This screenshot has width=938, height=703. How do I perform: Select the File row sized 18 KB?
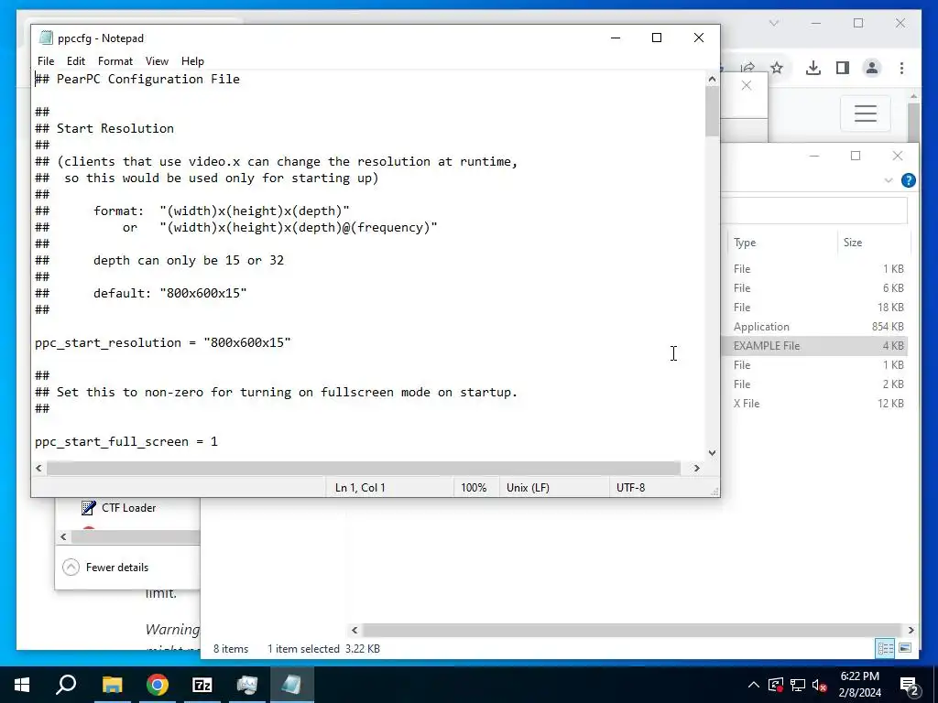point(814,308)
